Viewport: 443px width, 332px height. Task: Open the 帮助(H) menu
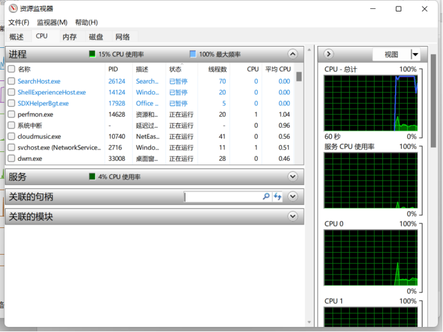pyautogui.click(x=86, y=22)
